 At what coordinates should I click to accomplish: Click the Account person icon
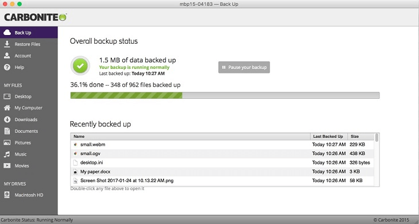tap(7, 56)
